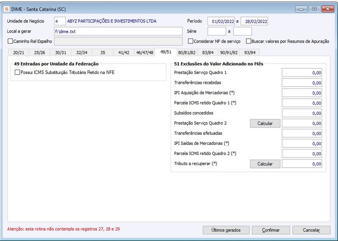Viewport: 338px width, 241px height.
Task: Click the second Série field
Action: [243, 31]
